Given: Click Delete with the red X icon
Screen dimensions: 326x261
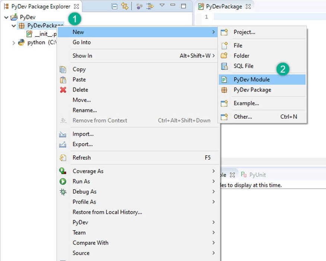Looking at the screenshot, I should point(80,90).
